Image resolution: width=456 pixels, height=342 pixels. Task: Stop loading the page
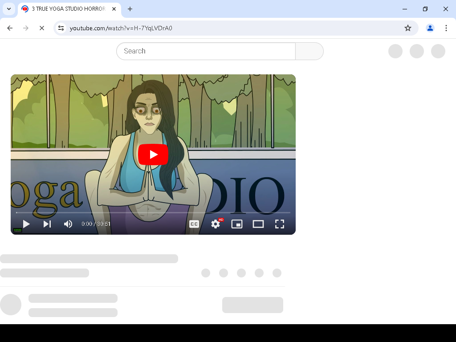[42, 28]
